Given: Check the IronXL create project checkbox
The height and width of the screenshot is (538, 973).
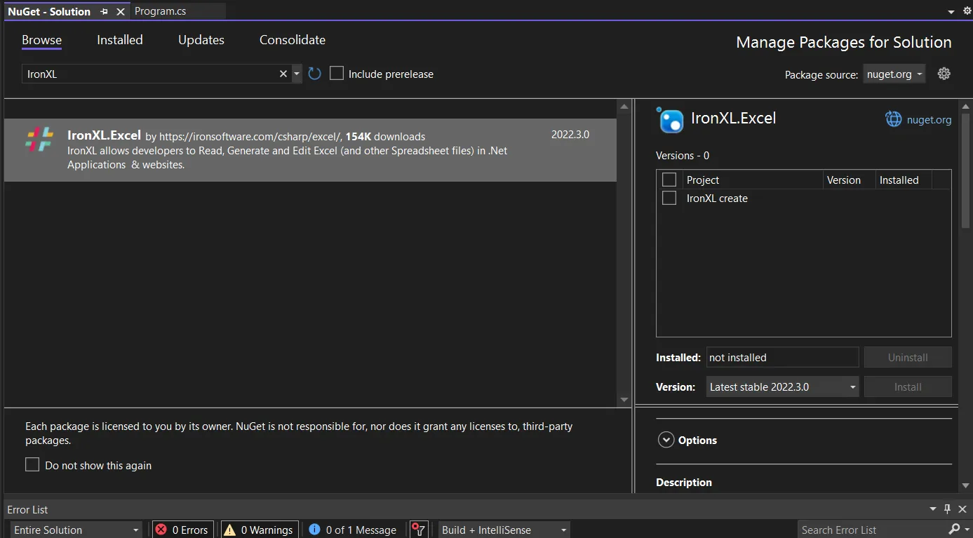Looking at the screenshot, I should (x=669, y=199).
